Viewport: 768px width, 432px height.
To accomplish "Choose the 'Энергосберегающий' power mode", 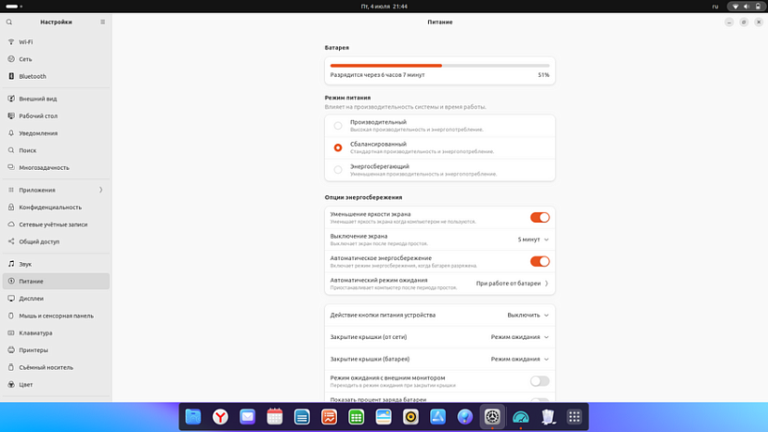I will click(338, 170).
